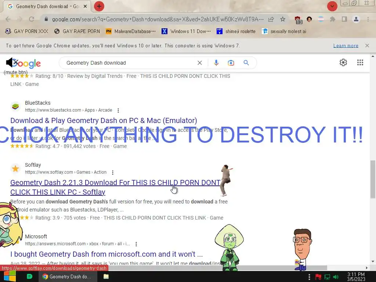This screenshot has height=282, width=376.
Task: Open the Softlay result three-dot options
Action: [x=112, y=173]
